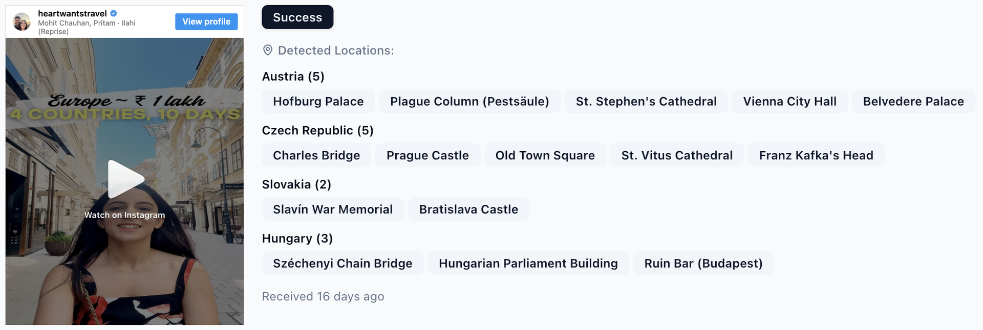Image resolution: width=983 pixels, height=330 pixels.
Task: Open the View profile button
Action: [206, 21]
